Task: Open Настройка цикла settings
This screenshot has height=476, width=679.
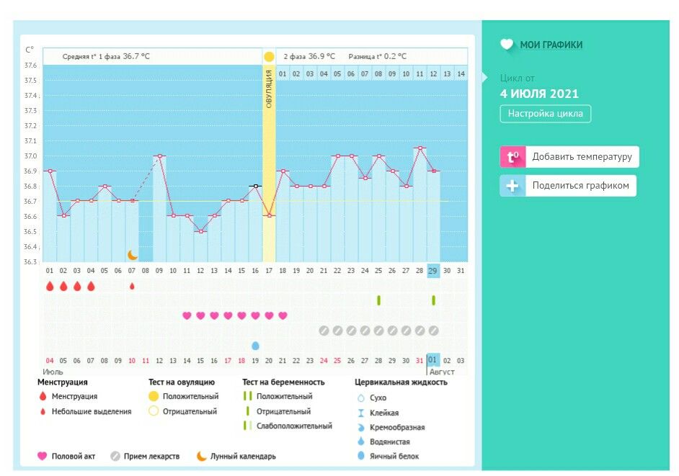Action: point(545,114)
